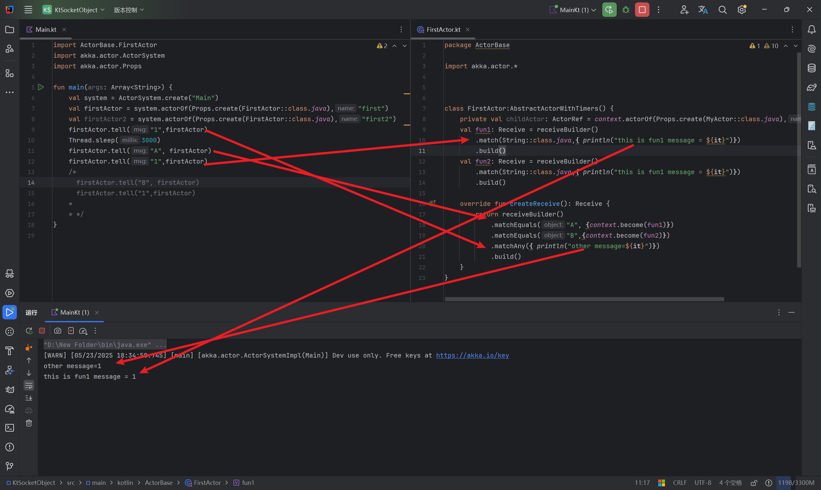Print console output icon

29,410
